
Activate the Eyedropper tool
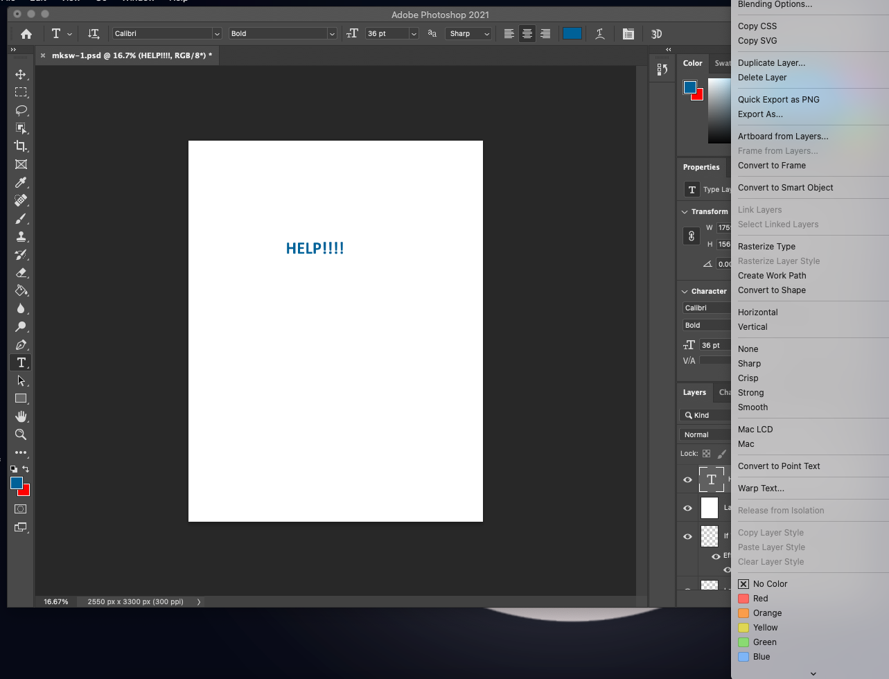coord(20,182)
